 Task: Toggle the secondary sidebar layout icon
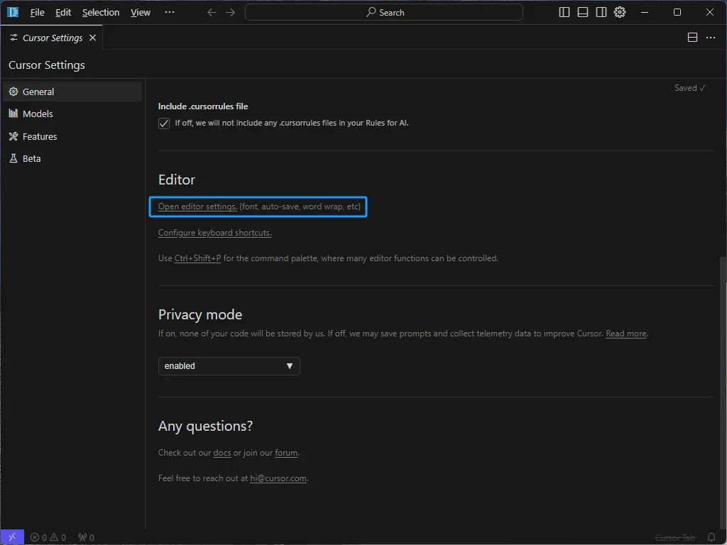coord(601,13)
